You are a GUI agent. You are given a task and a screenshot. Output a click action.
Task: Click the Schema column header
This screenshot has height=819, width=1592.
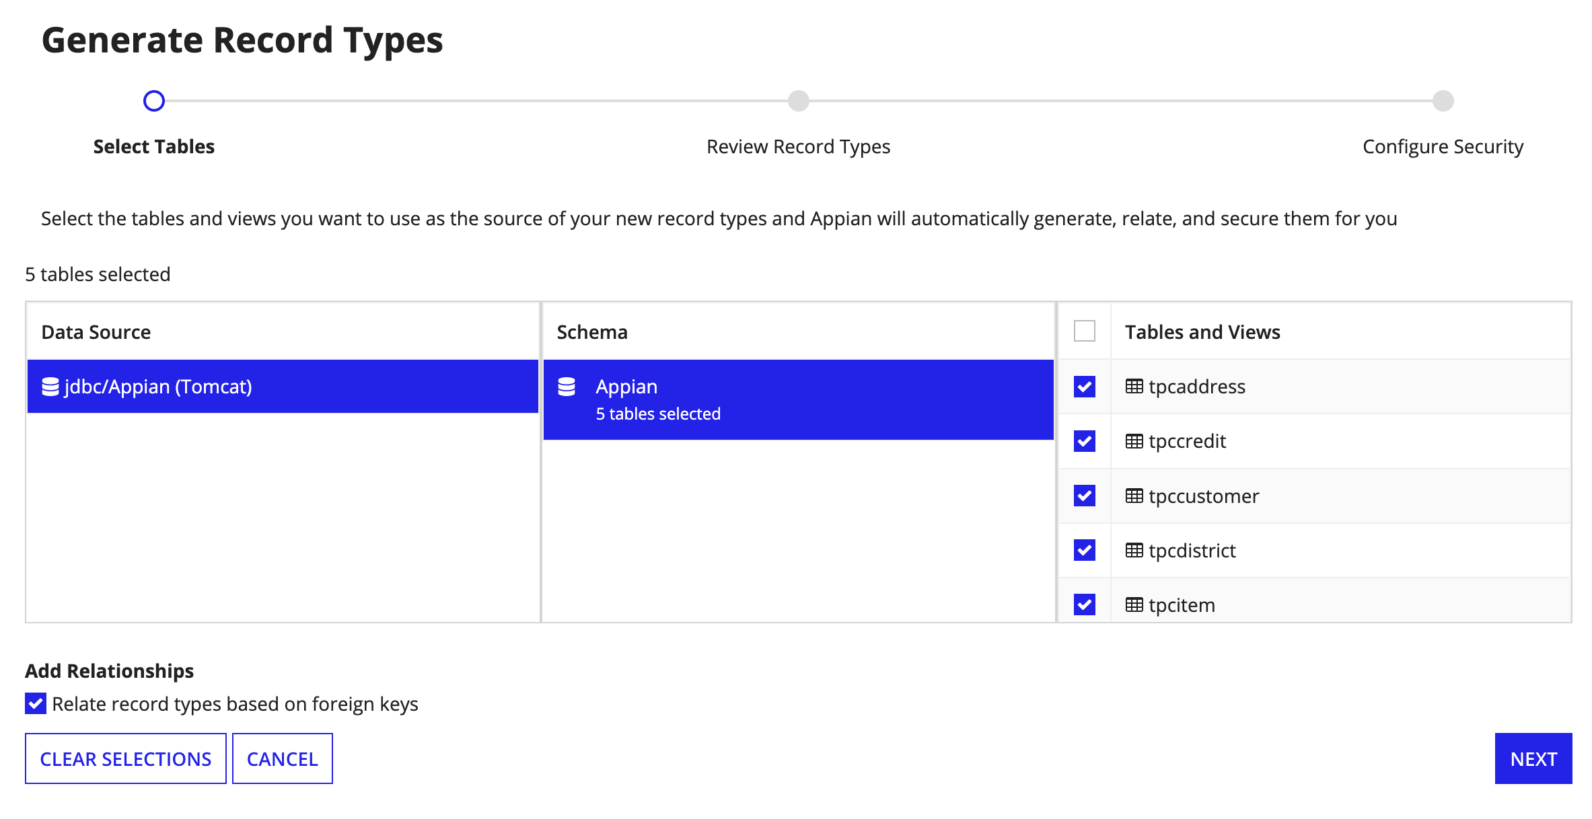(x=592, y=332)
